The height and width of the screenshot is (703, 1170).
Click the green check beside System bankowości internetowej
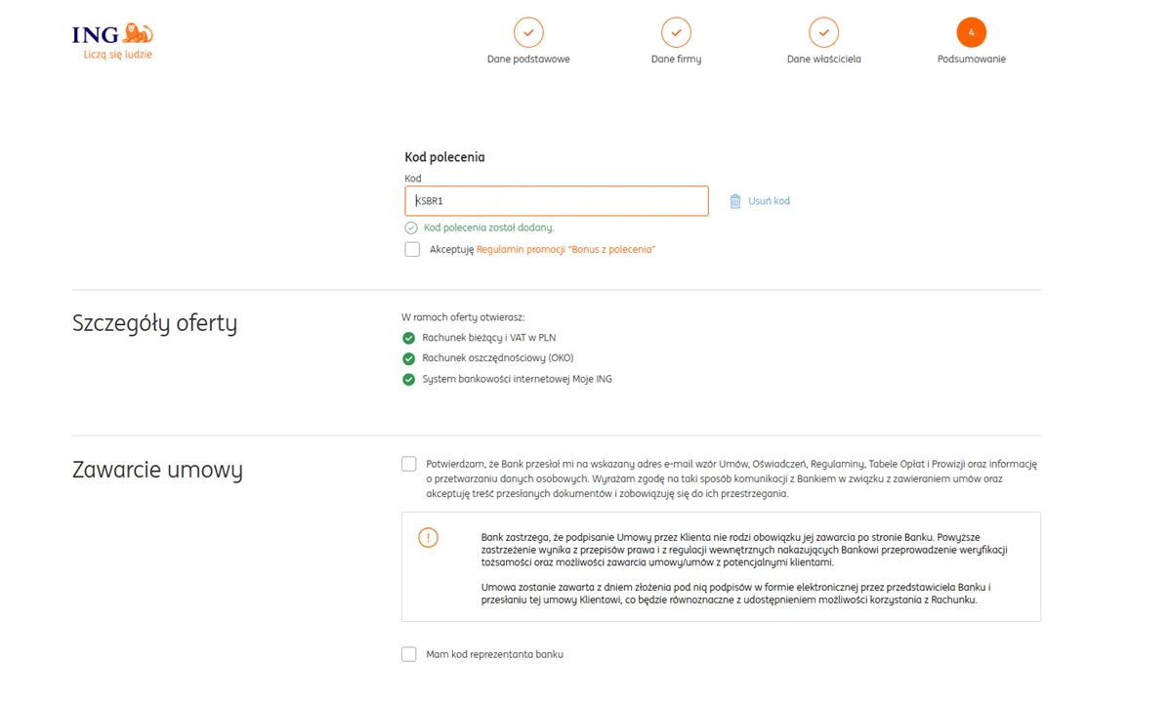coord(409,379)
